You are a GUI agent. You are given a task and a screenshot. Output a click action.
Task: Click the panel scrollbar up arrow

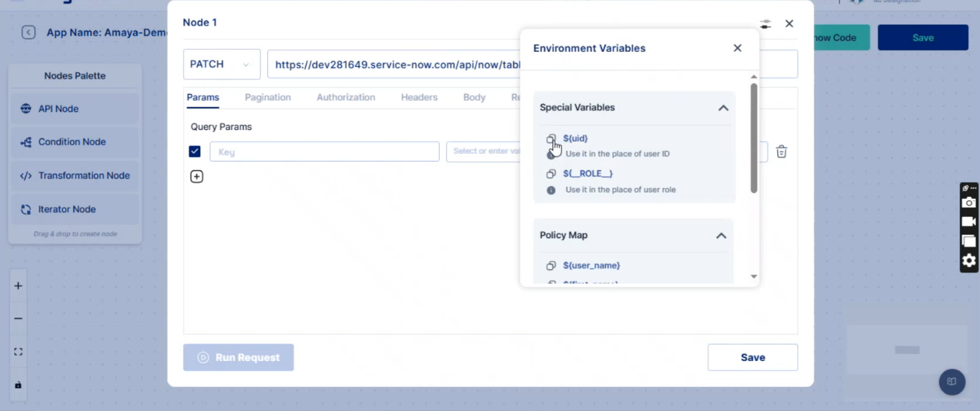(754, 77)
